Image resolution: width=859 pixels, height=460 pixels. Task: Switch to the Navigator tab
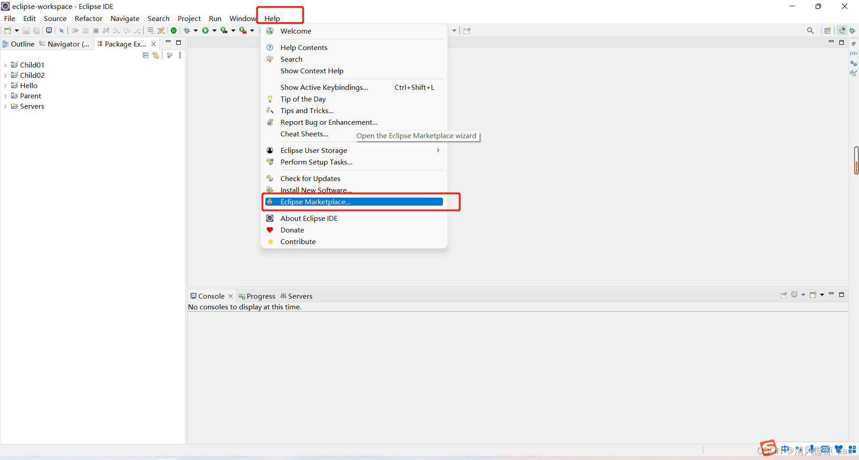[64, 44]
